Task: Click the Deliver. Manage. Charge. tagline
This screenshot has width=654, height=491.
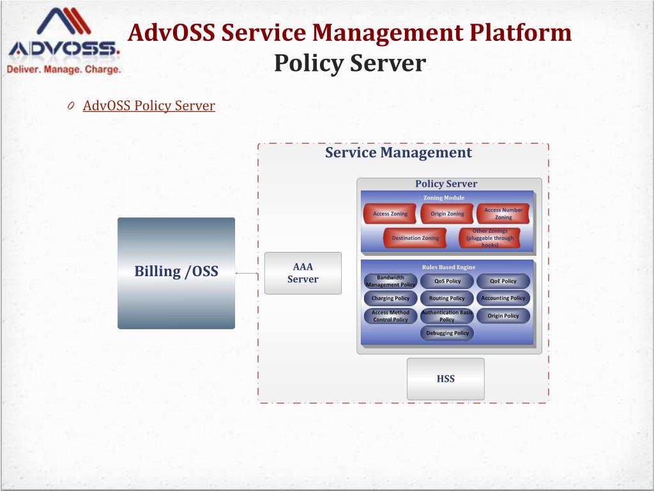Action: (x=64, y=69)
